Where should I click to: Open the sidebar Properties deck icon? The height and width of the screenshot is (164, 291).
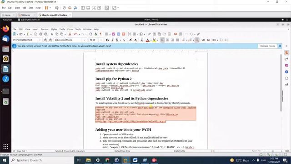[286, 53]
